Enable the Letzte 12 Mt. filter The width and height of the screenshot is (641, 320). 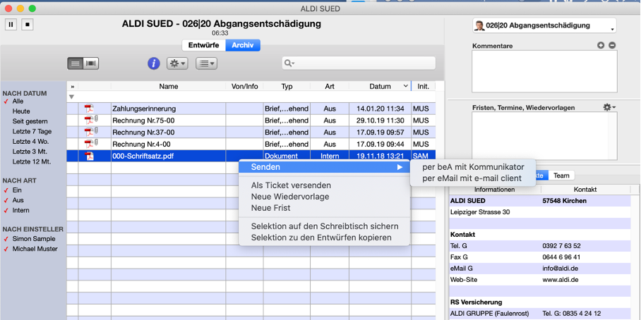32,161
